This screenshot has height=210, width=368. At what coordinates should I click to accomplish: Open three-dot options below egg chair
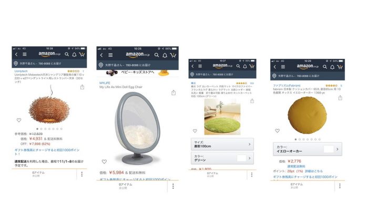tap(173, 186)
